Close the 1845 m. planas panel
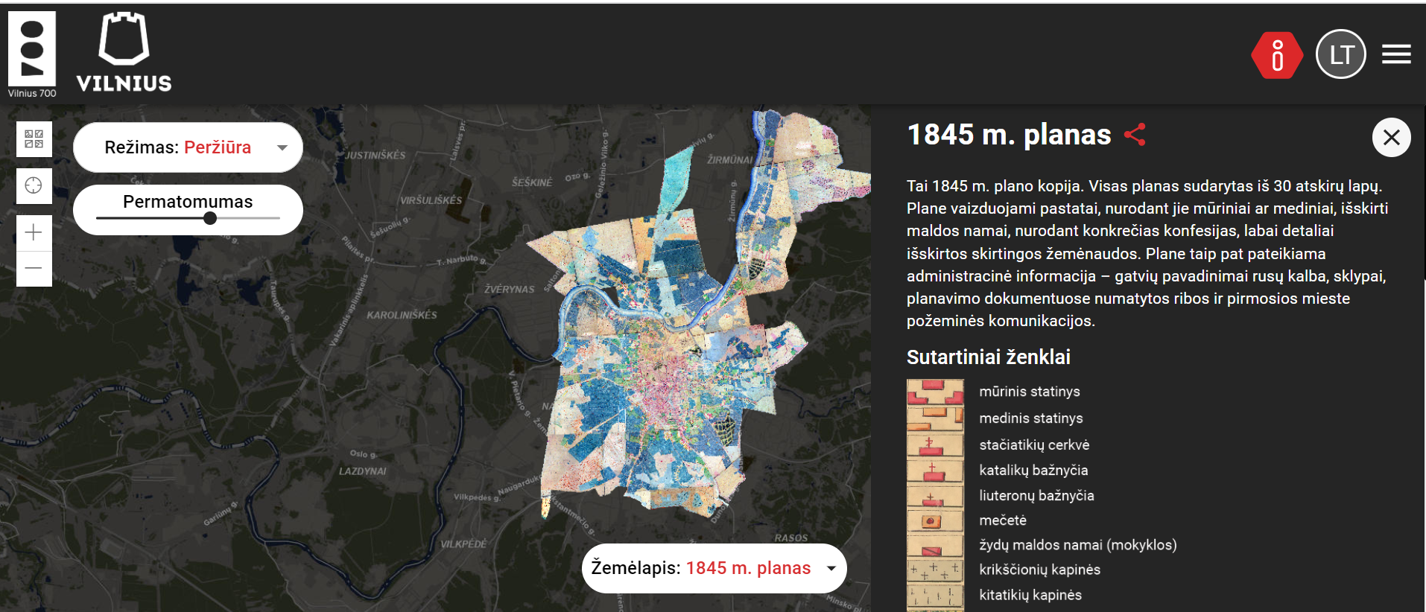 point(1391,138)
